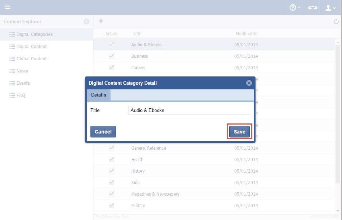Click the plus icon to add category

click(x=101, y=21)
